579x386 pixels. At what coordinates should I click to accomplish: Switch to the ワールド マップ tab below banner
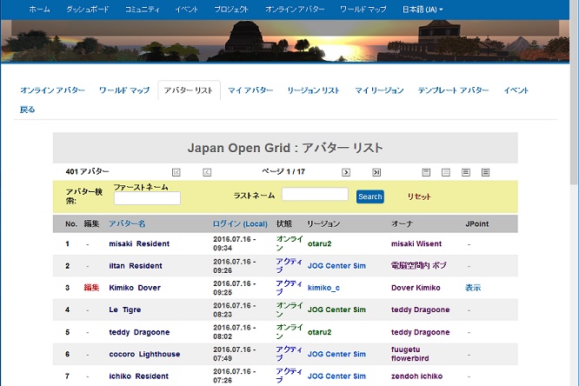click(124, 90)
